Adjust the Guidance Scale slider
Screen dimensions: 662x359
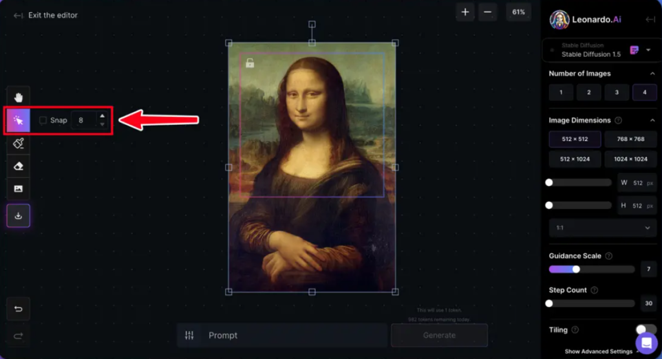[x=592, y=270]
